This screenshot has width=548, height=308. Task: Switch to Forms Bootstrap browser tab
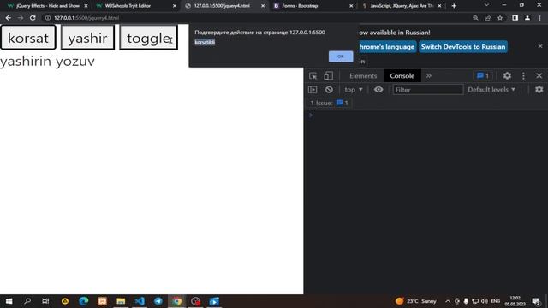tap(300, 6)
